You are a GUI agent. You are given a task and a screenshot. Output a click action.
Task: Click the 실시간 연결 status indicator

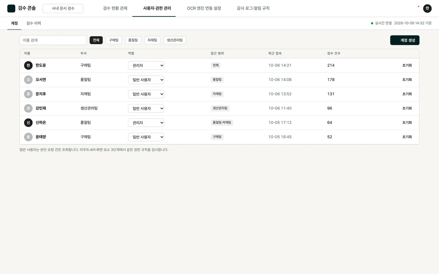click(x=381, y=23)
